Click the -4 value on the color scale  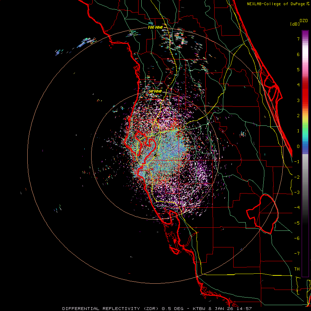coord(297,207)
